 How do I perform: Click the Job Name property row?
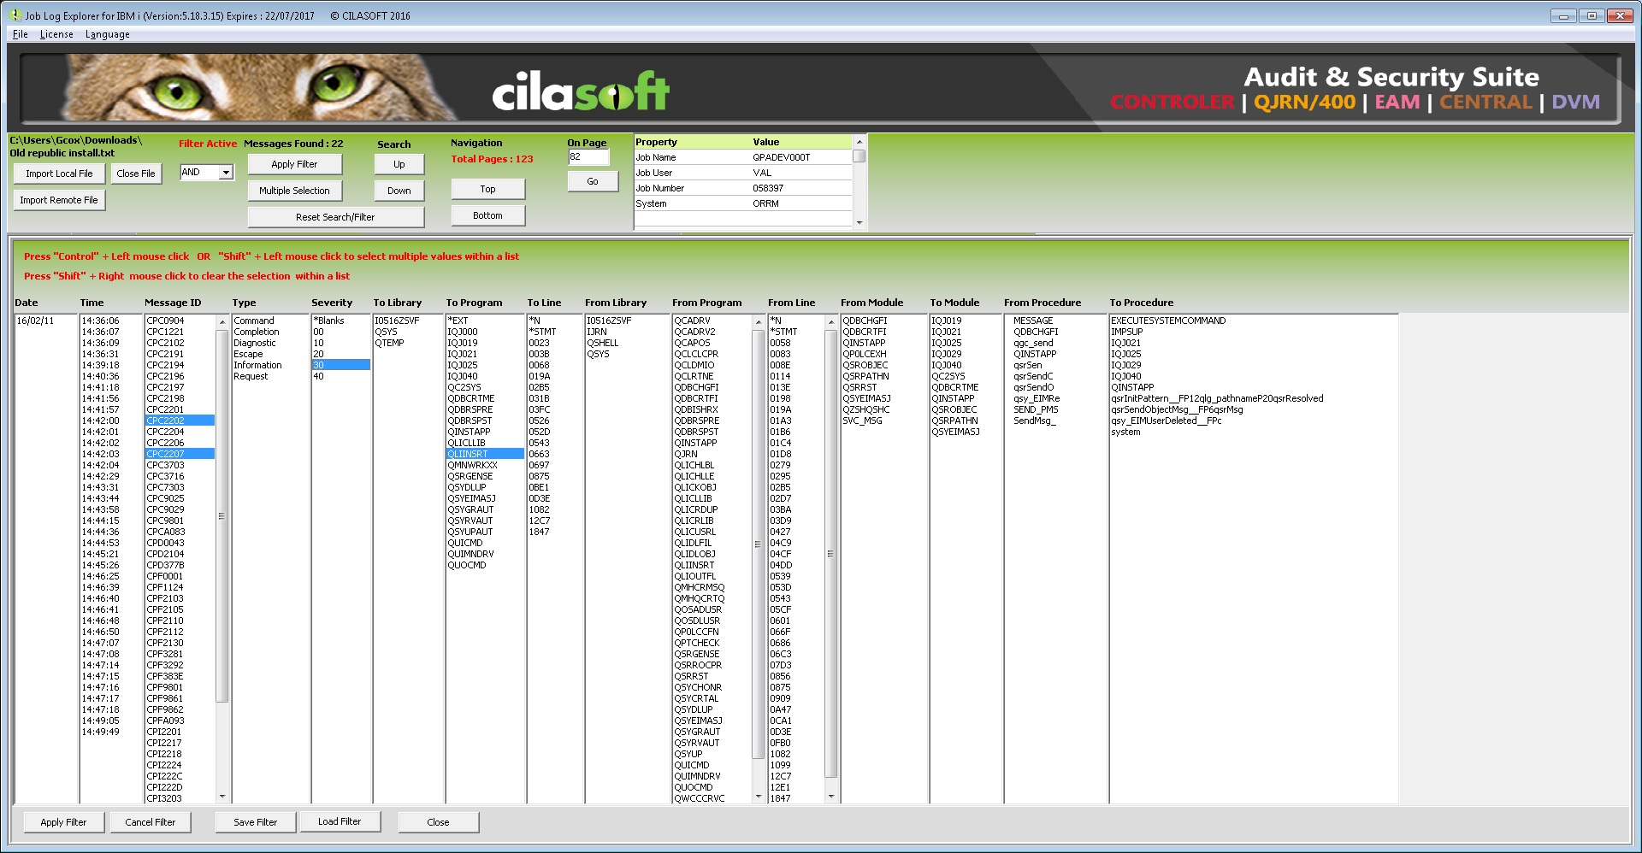742,157
